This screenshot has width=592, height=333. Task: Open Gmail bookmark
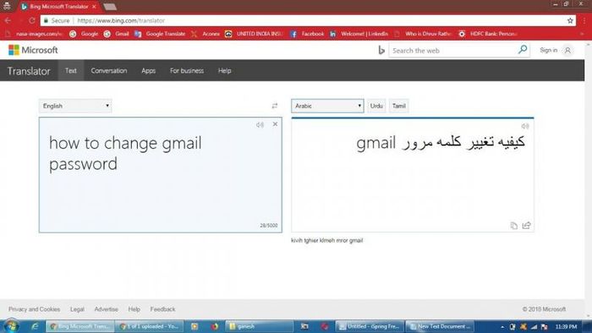[x=117, y=34]
